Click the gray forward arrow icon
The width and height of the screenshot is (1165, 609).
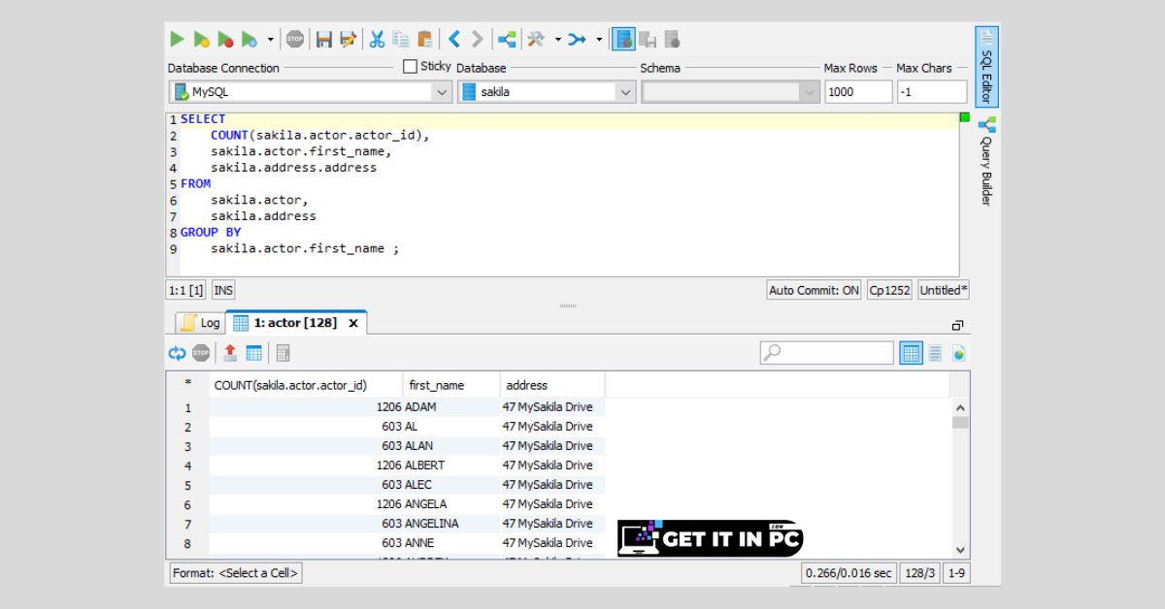click(x=477, y=39)
